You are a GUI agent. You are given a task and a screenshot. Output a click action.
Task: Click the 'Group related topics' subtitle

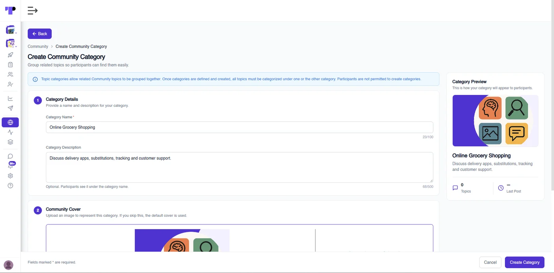coord(78,65)
